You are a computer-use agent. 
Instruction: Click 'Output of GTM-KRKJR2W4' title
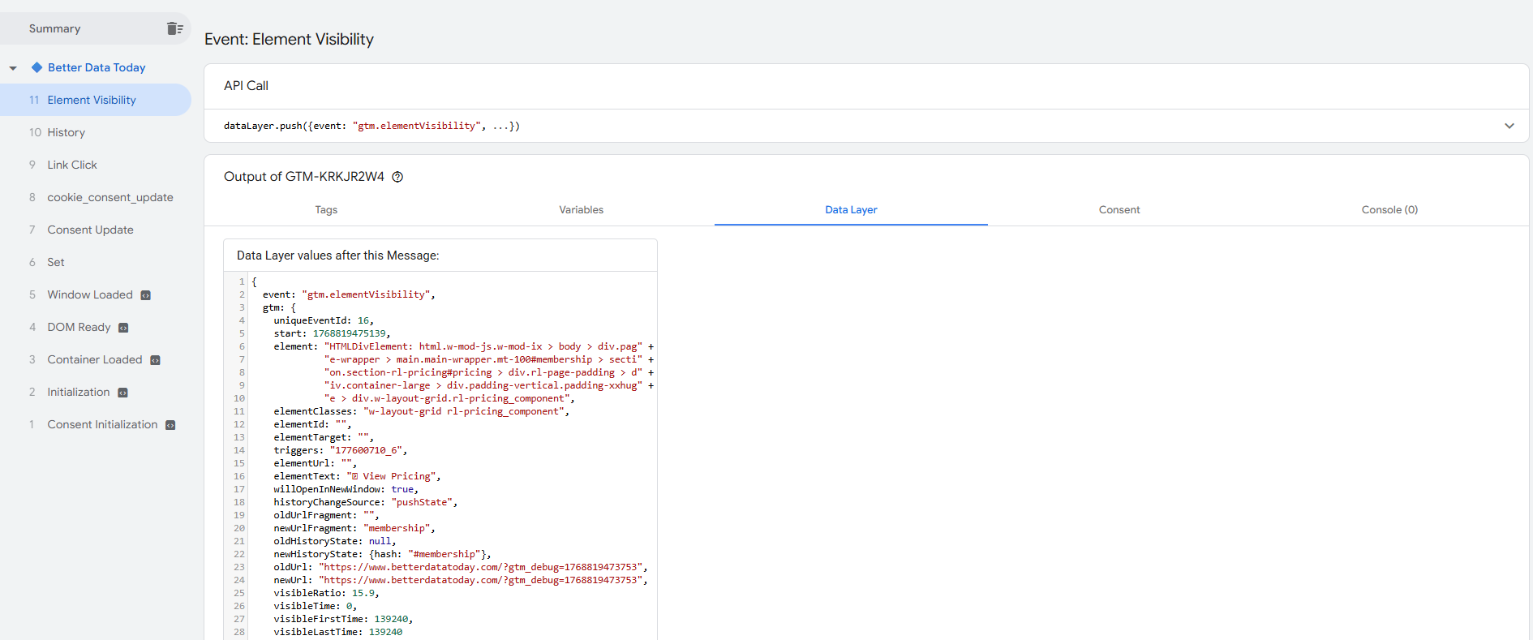click(304, 177)
